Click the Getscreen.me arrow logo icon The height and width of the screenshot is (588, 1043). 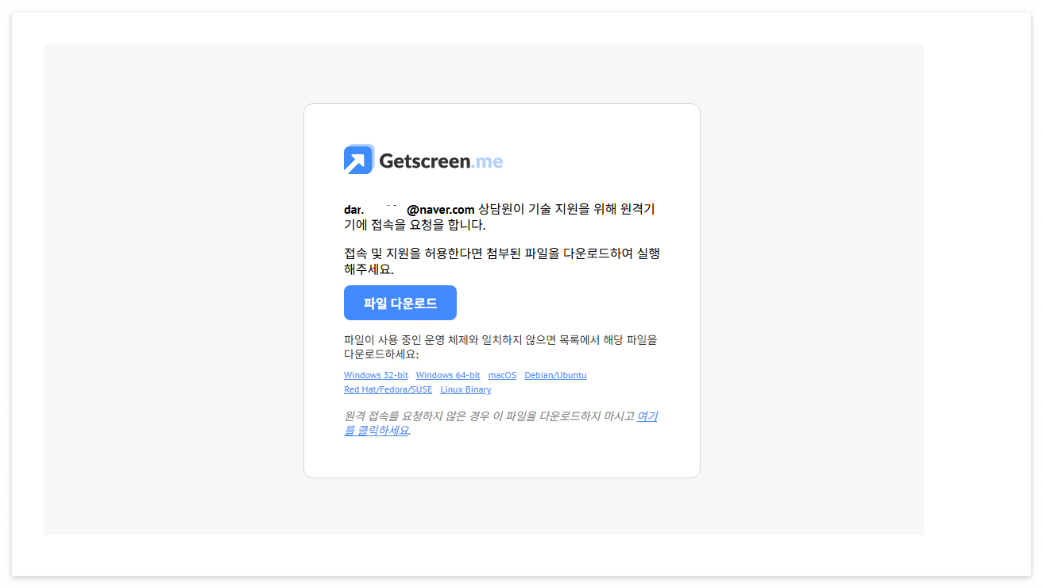point(359,159)
